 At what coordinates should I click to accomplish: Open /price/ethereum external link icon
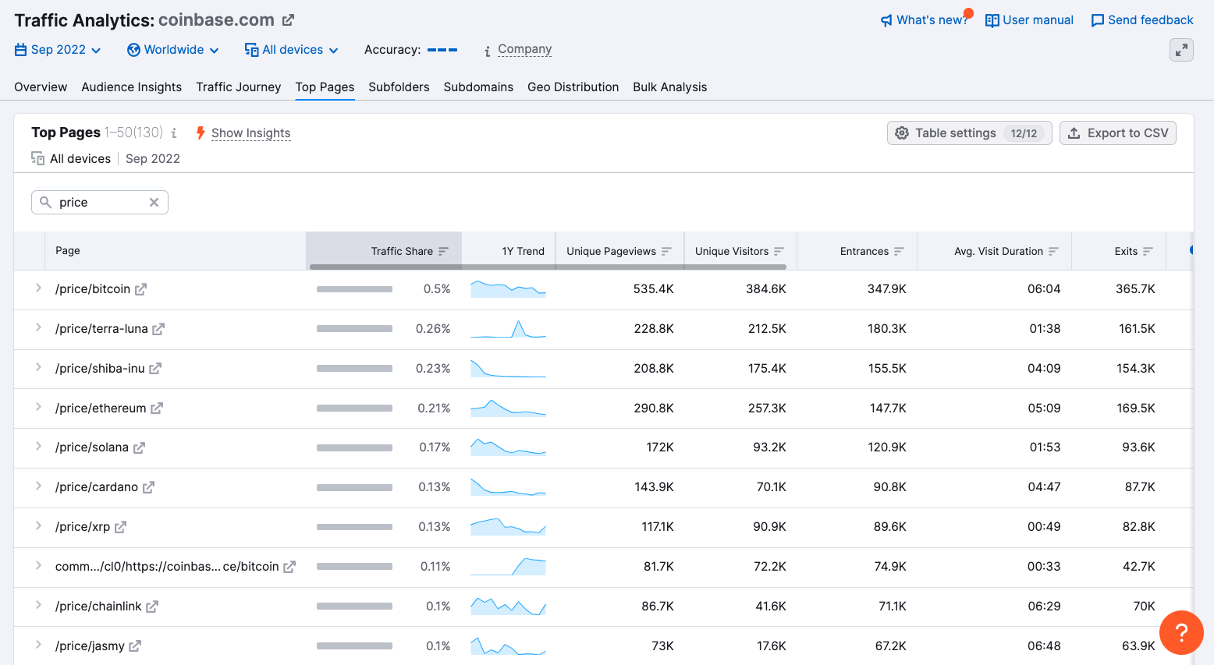[157, 409]
